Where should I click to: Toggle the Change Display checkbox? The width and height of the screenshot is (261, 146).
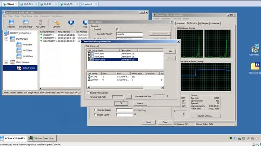coord(95,110)
